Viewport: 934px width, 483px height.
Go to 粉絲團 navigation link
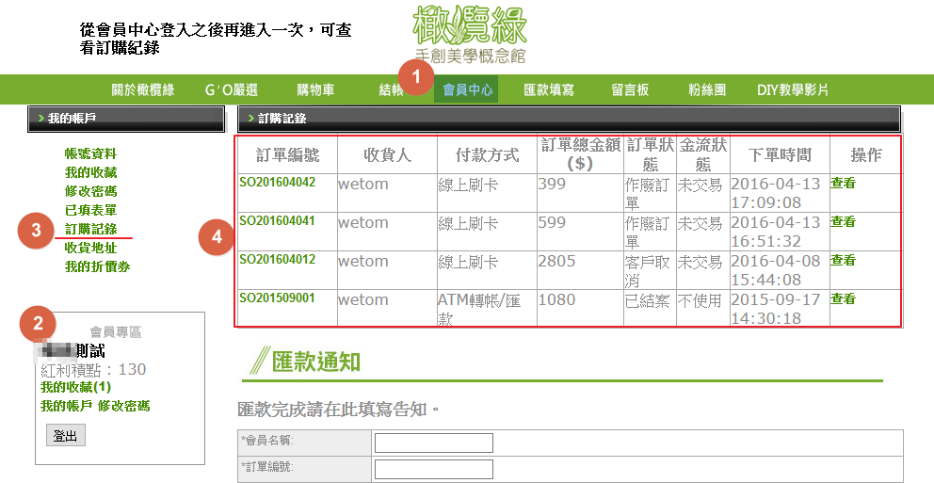(707, 90)
